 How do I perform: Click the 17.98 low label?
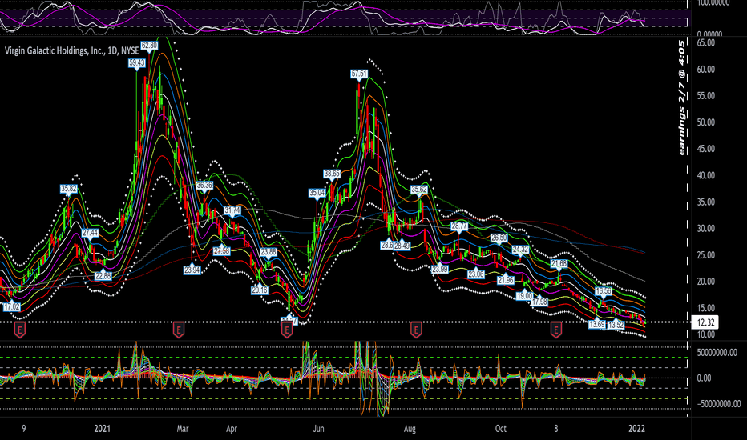point(539,302)
